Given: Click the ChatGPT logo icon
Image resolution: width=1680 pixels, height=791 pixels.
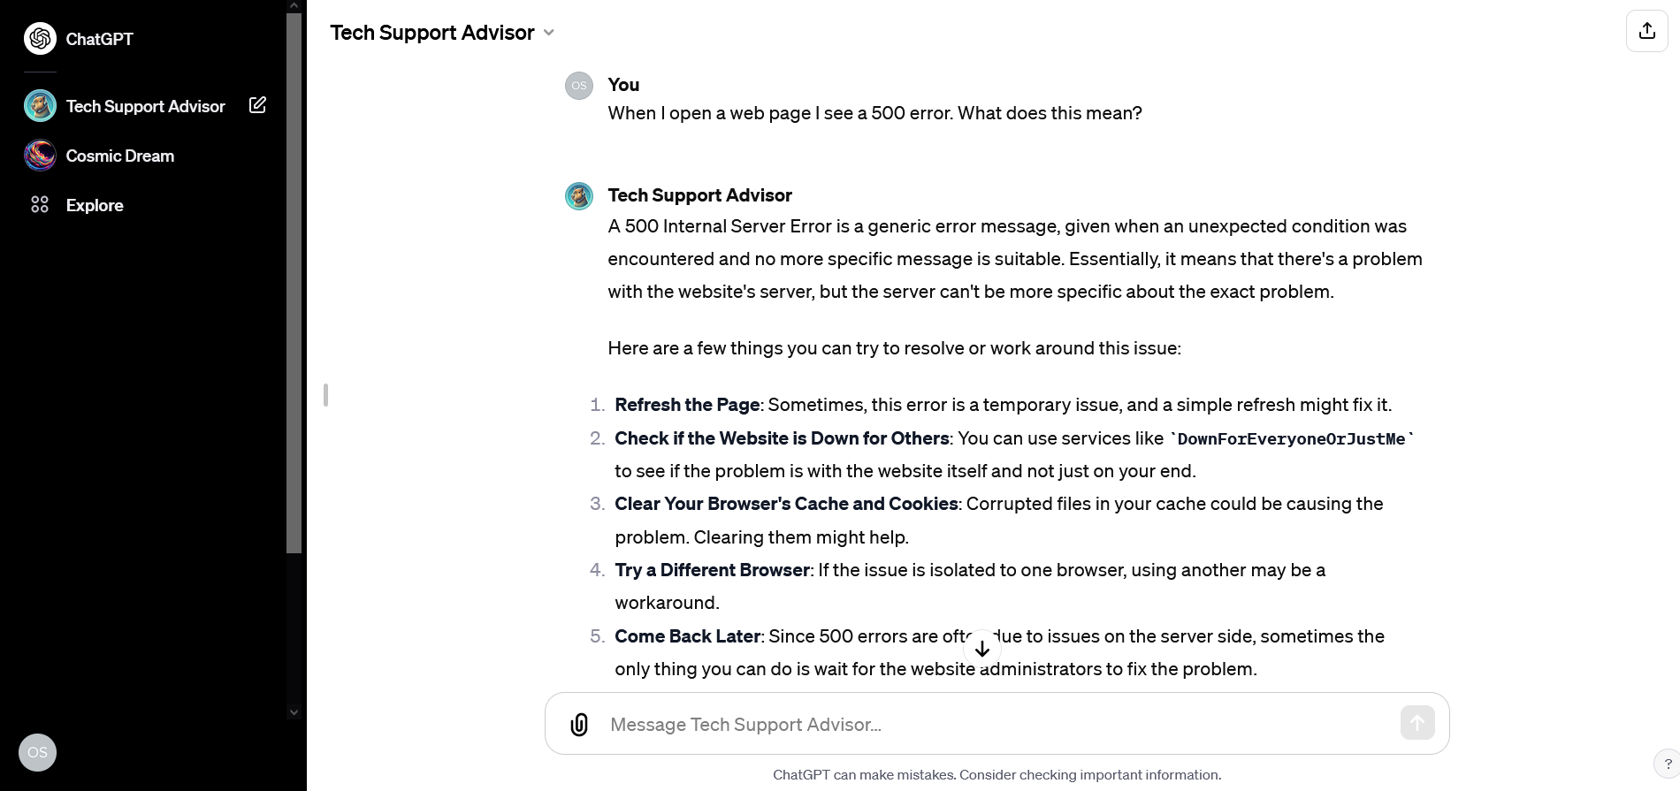Looking at the screenshot, I should click(x=40, y=39).
